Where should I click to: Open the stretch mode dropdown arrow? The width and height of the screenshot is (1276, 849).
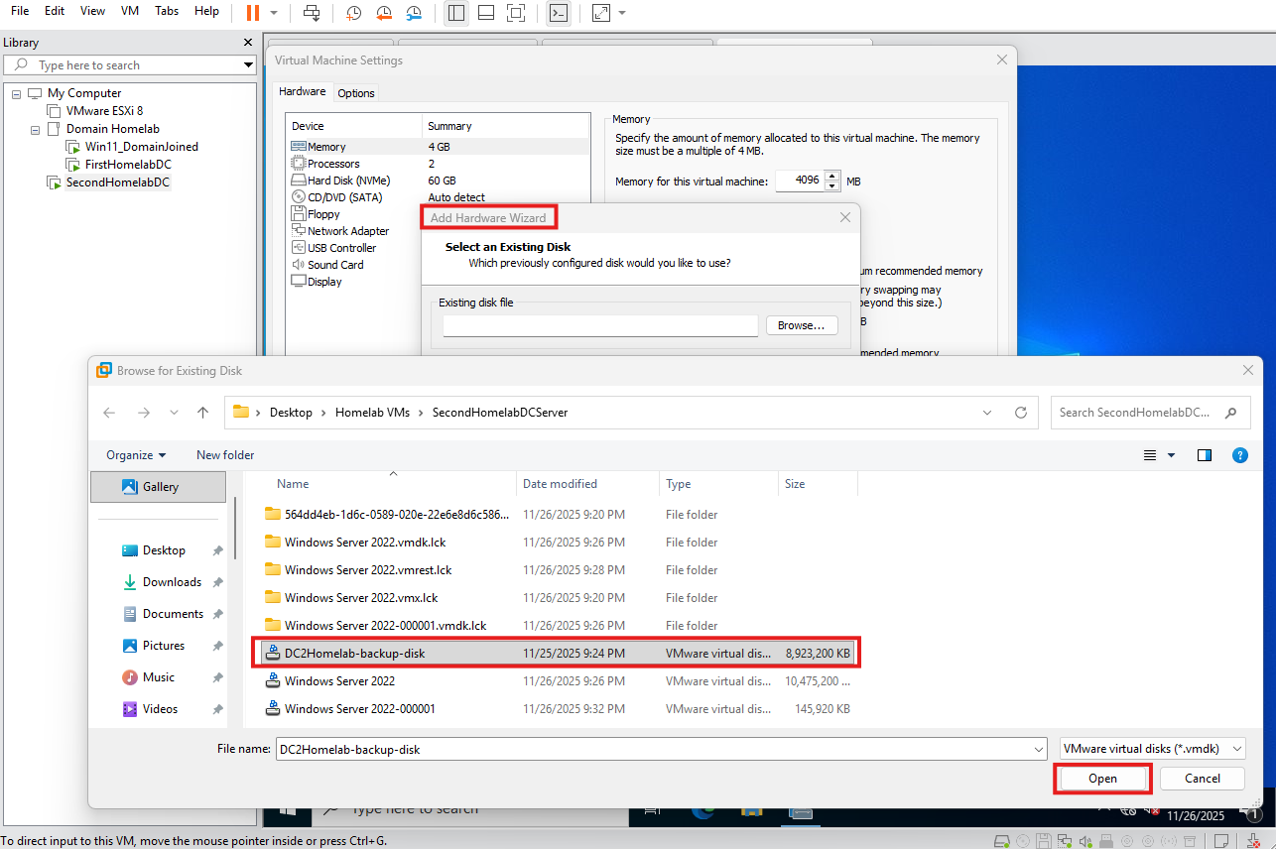tap(622, 13)
